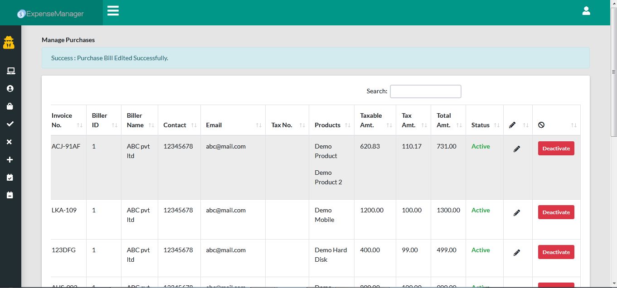Click the biller user icon in the sidebar
This screenshot has height=288, width=617.
click(x=10, y=89)
